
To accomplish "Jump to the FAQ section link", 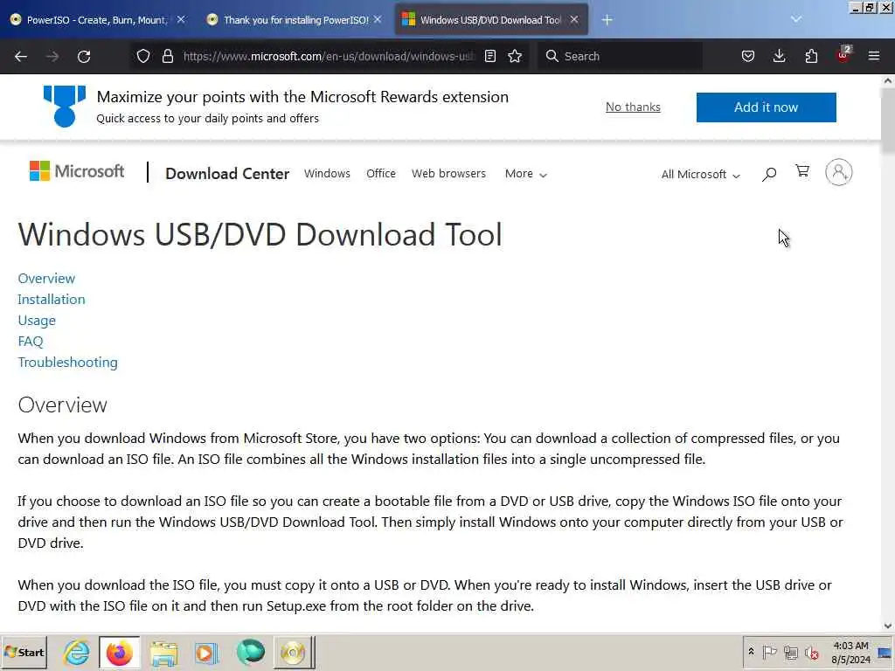I will coord(31,342).
